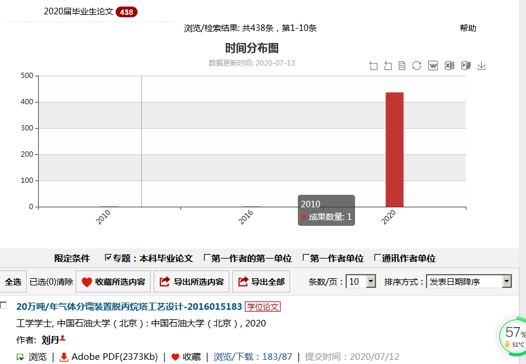Click the zoom reset (back) icon

[388, 66]
